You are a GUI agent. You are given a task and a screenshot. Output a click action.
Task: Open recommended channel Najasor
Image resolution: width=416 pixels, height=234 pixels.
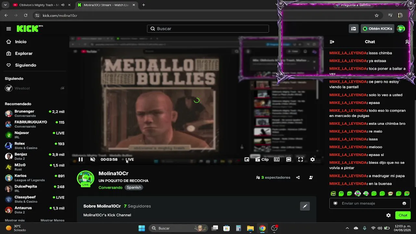[x=34, y=135]
